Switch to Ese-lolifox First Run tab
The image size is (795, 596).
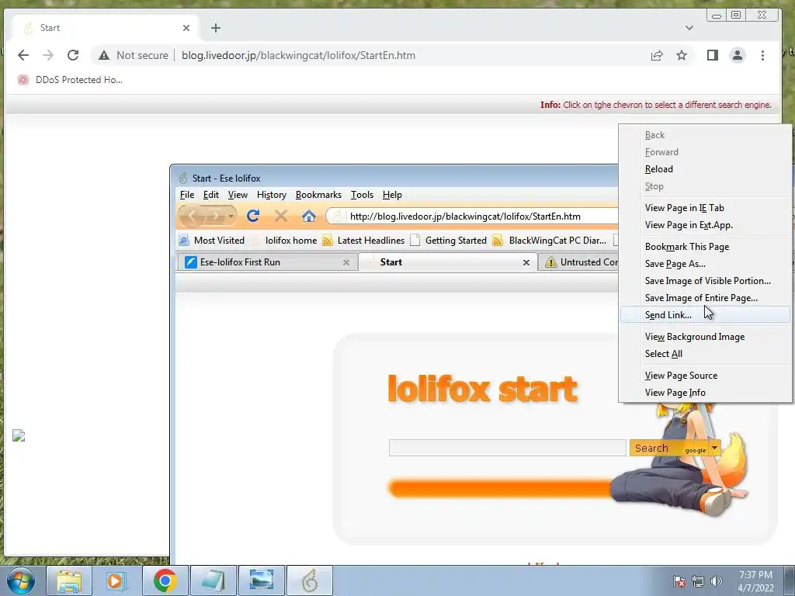click(x=261, y=262)
